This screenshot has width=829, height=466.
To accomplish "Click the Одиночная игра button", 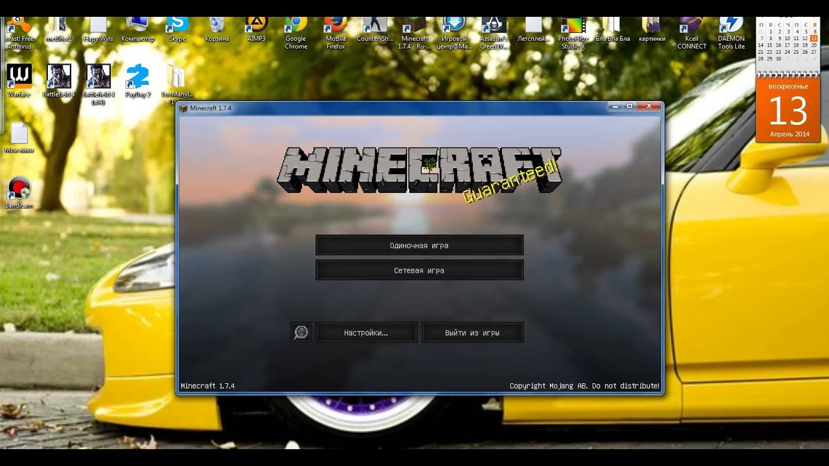I will point(419,245).
